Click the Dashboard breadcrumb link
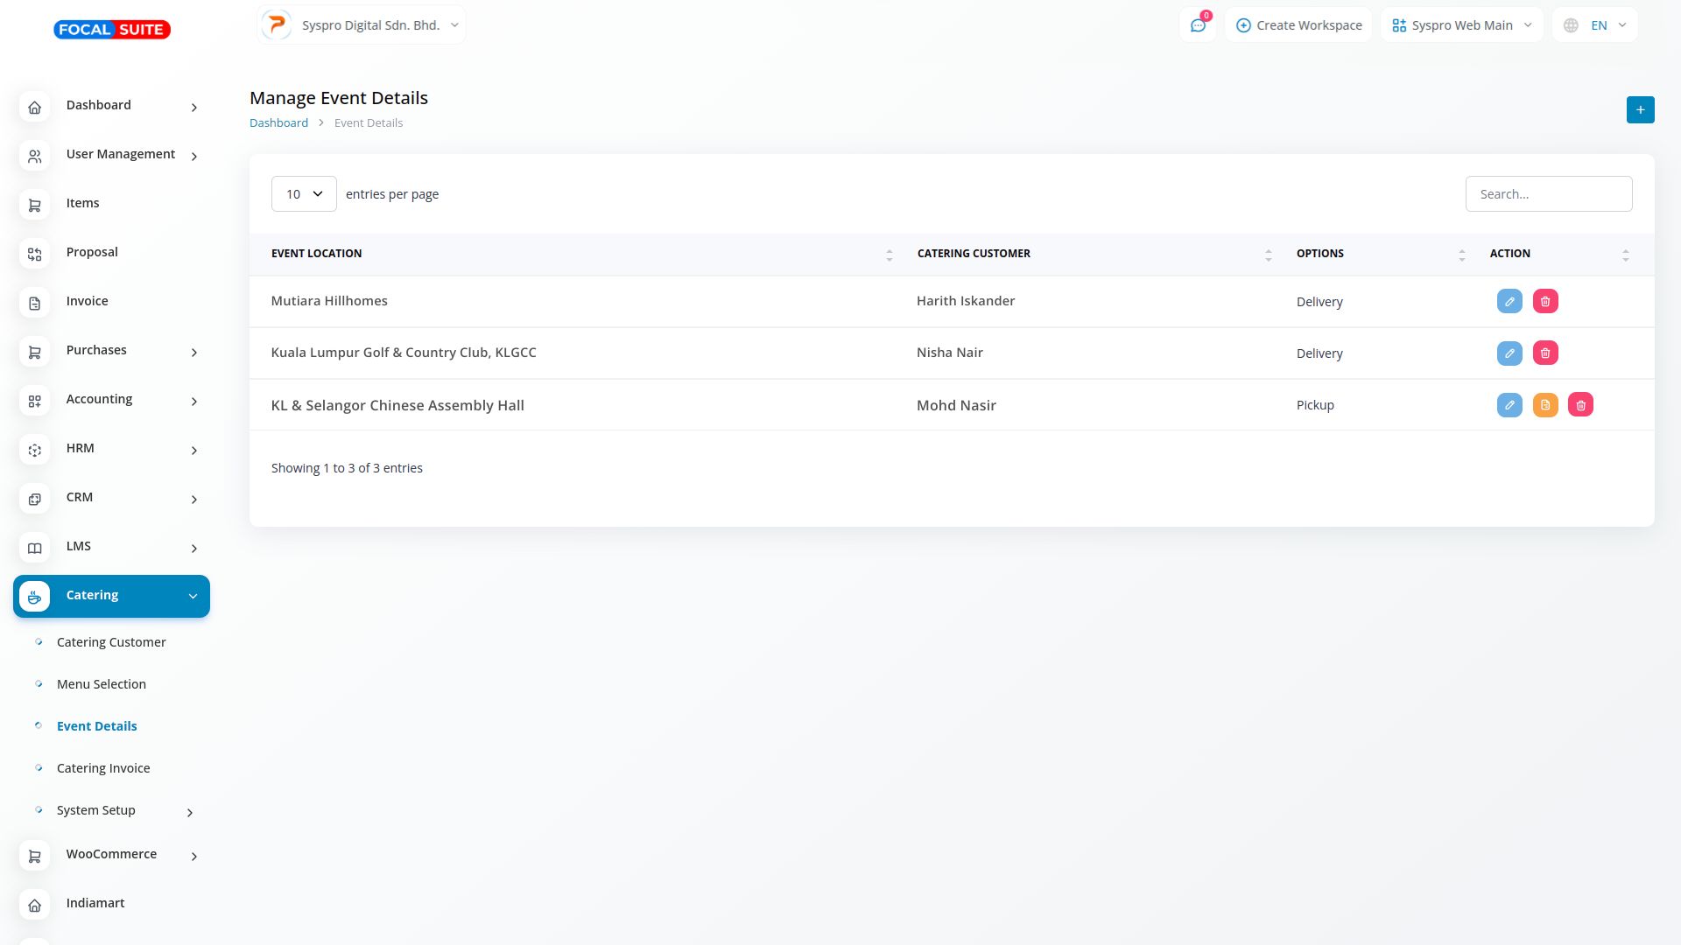This screenshot has height=945, width=1681. pyautogui.click(x=278, y=122)
